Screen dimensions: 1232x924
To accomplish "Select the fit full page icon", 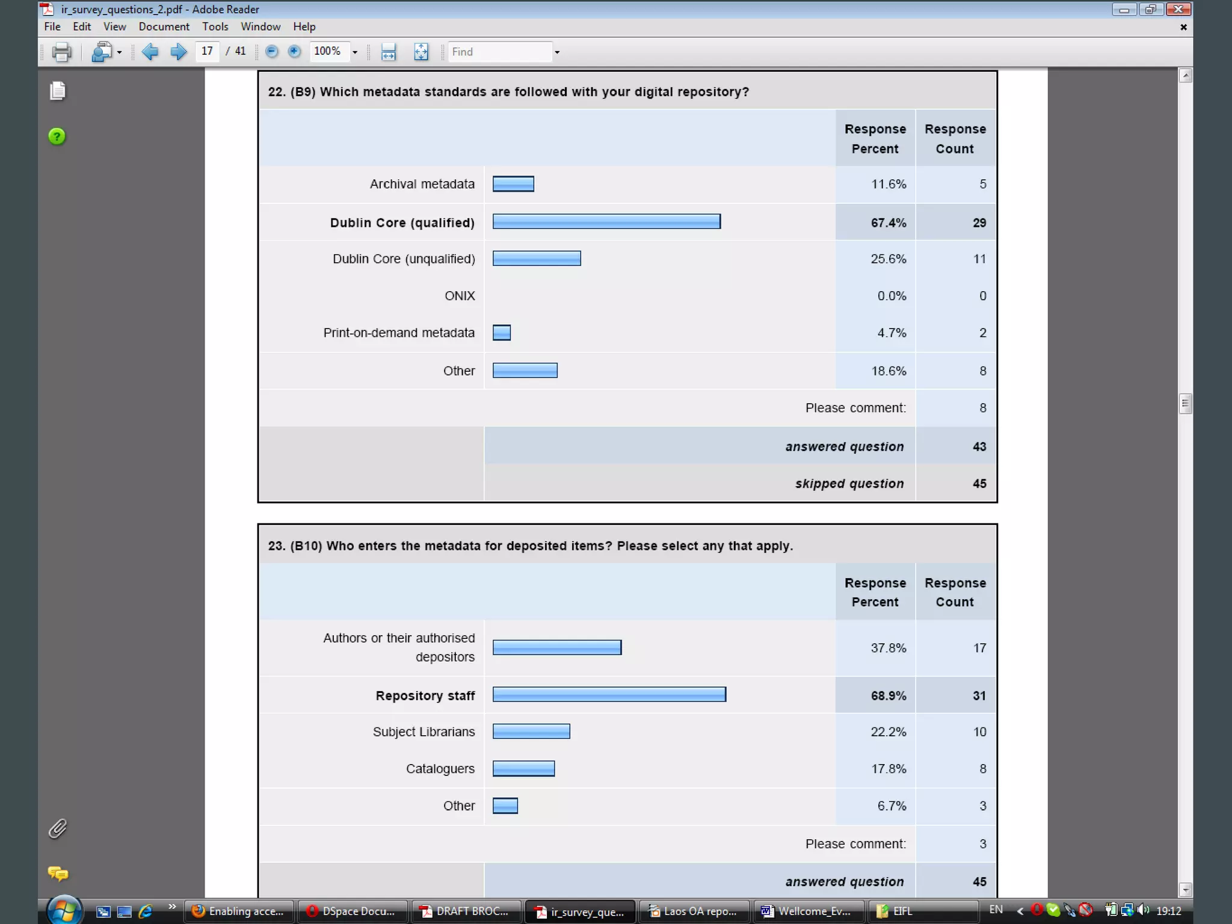I will point(421,52).
